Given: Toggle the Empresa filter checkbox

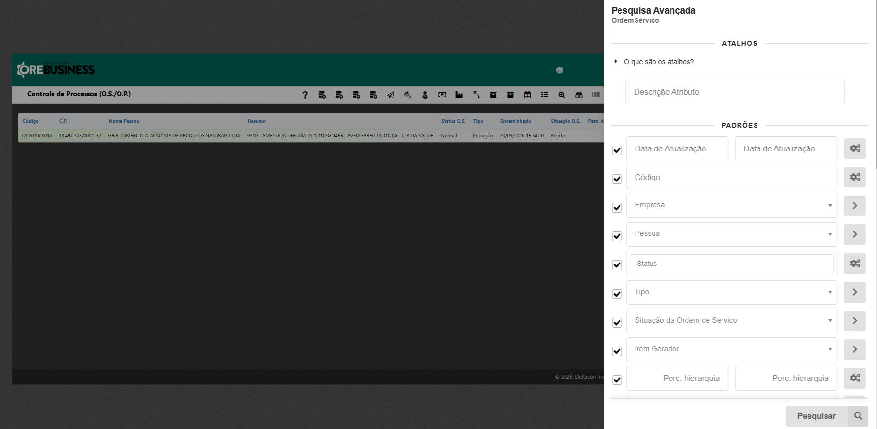Looking at the screenshot, I should [617, 208].
